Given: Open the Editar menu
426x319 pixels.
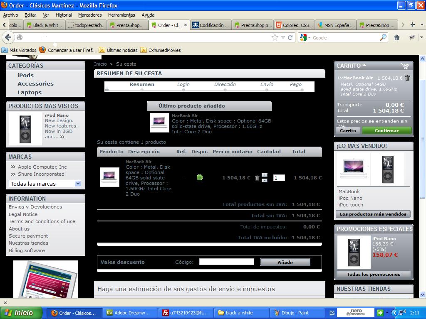Looking at the screenshot, I should [30, 15].
